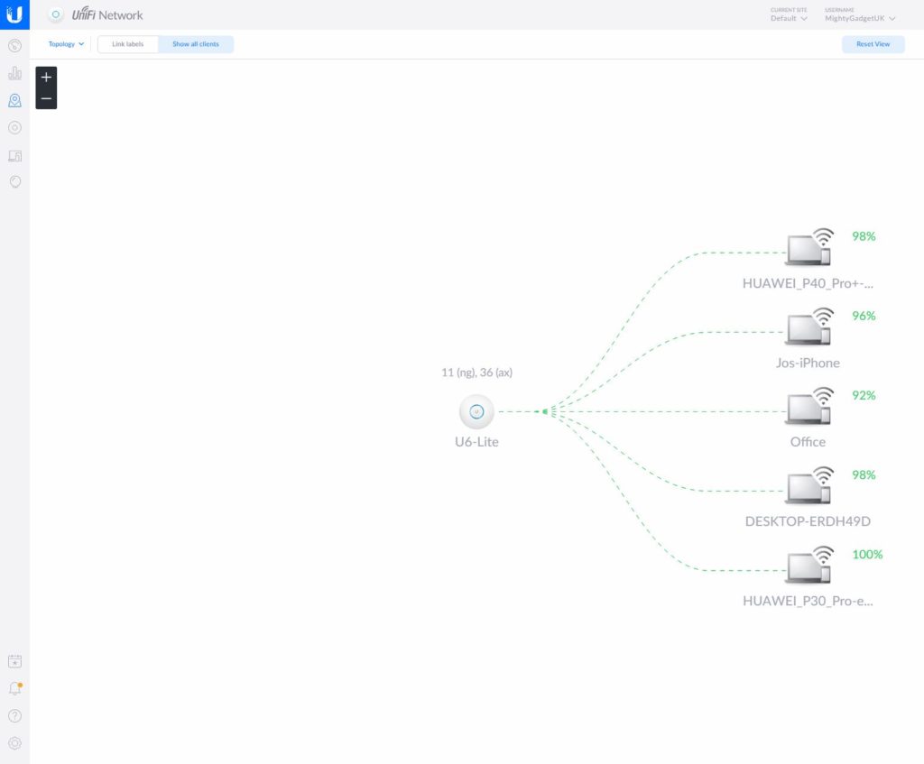The width and height of the screenshot is (924, 764).
Task: Click the Reset View button
Action: point(873,44)
